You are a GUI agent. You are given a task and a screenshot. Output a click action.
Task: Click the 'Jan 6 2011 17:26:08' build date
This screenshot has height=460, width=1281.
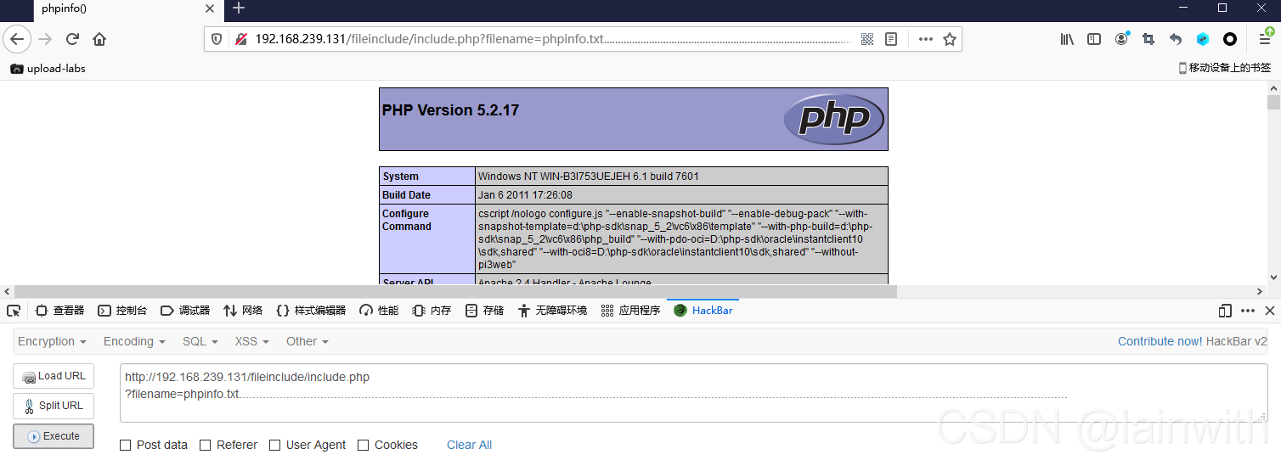coord(525,195)
